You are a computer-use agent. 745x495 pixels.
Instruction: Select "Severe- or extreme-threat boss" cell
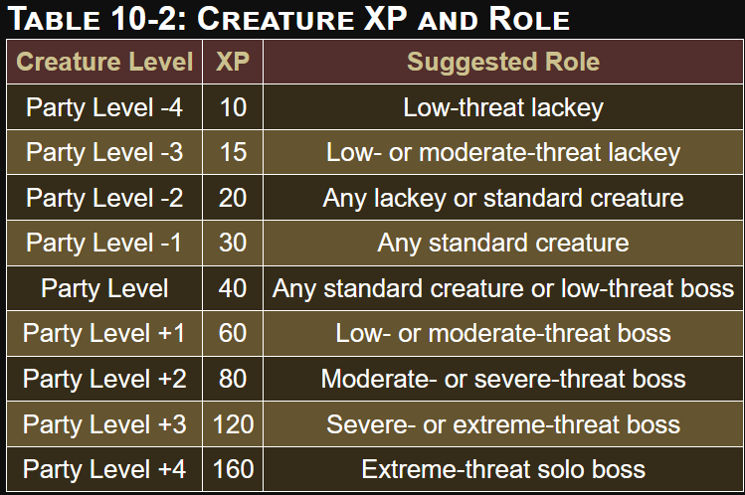click(x=503, y=424)
